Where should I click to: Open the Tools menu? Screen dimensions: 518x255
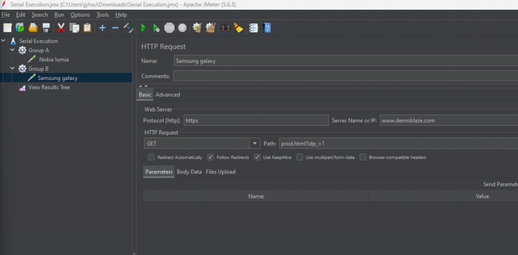coord(103,15)
